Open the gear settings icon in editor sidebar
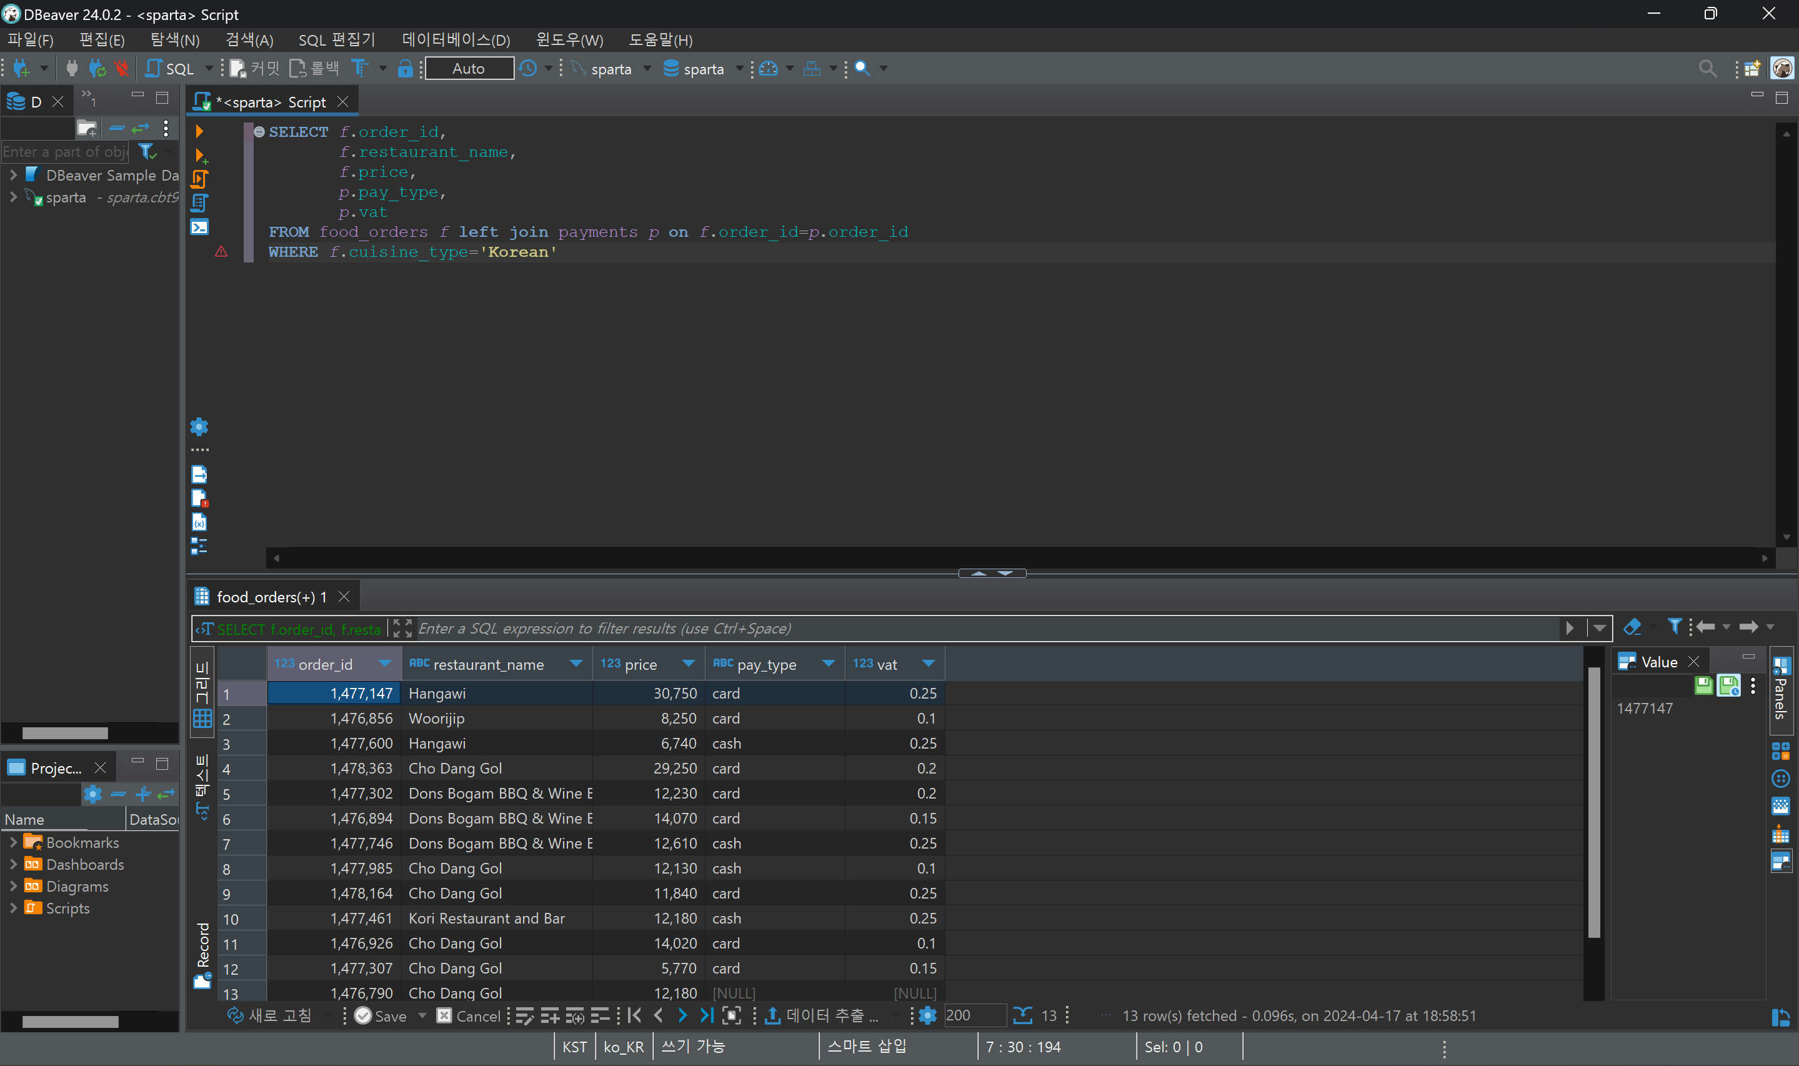Viewport: 1799px width, 1066px height. pos(199,427)
